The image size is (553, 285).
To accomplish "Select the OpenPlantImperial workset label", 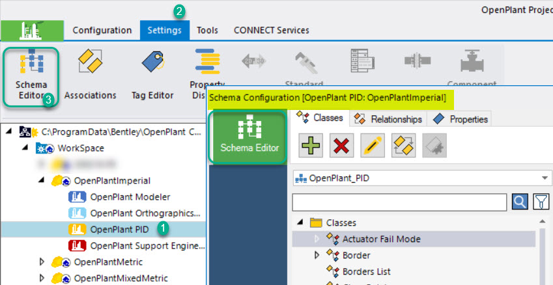I will click(112, 181).
